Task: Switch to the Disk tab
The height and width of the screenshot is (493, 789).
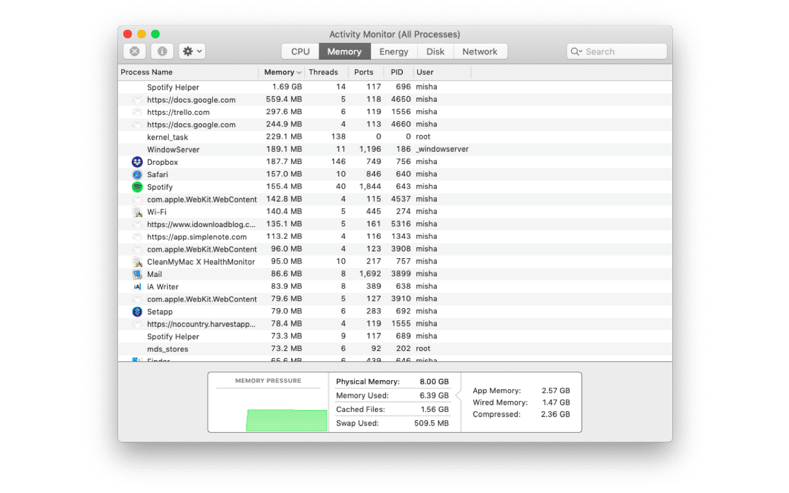Action: [x=435, y=52]
